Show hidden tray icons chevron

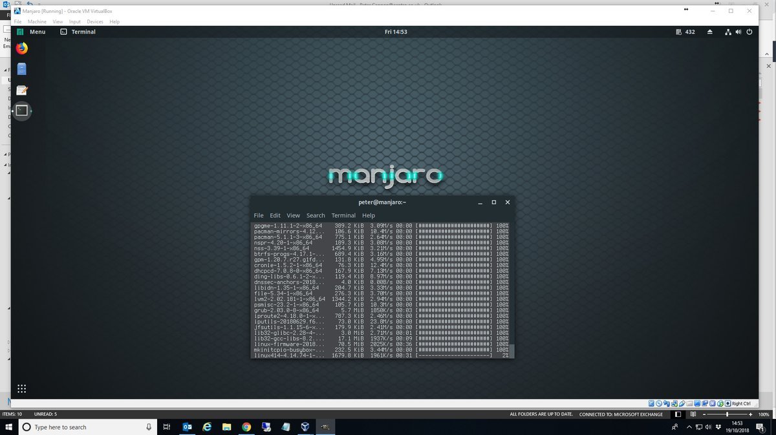[x=689, y=427]
